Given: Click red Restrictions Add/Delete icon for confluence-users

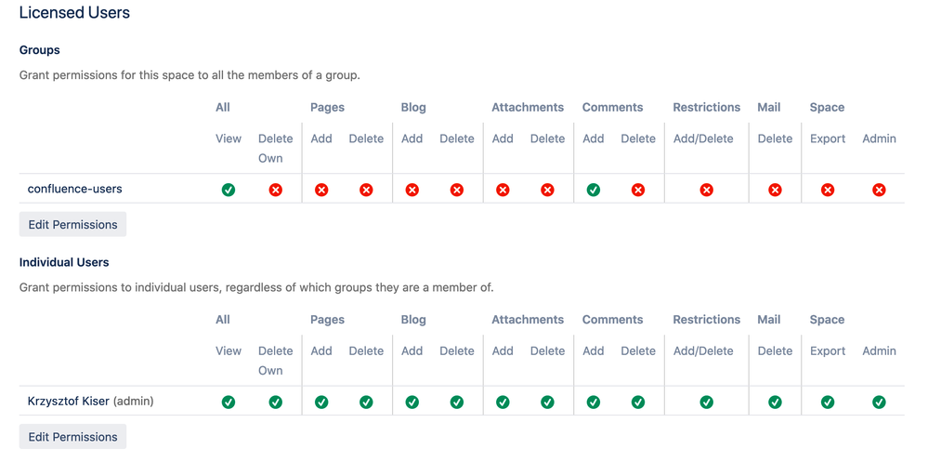Looking at the screenshot, I should (x=706, y=190).
